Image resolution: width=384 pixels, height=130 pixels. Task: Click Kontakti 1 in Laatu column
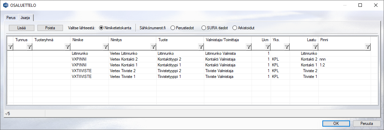304,65
